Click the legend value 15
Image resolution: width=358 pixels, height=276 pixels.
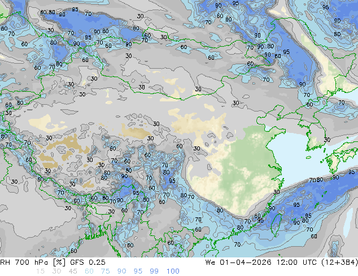point(40,271)
